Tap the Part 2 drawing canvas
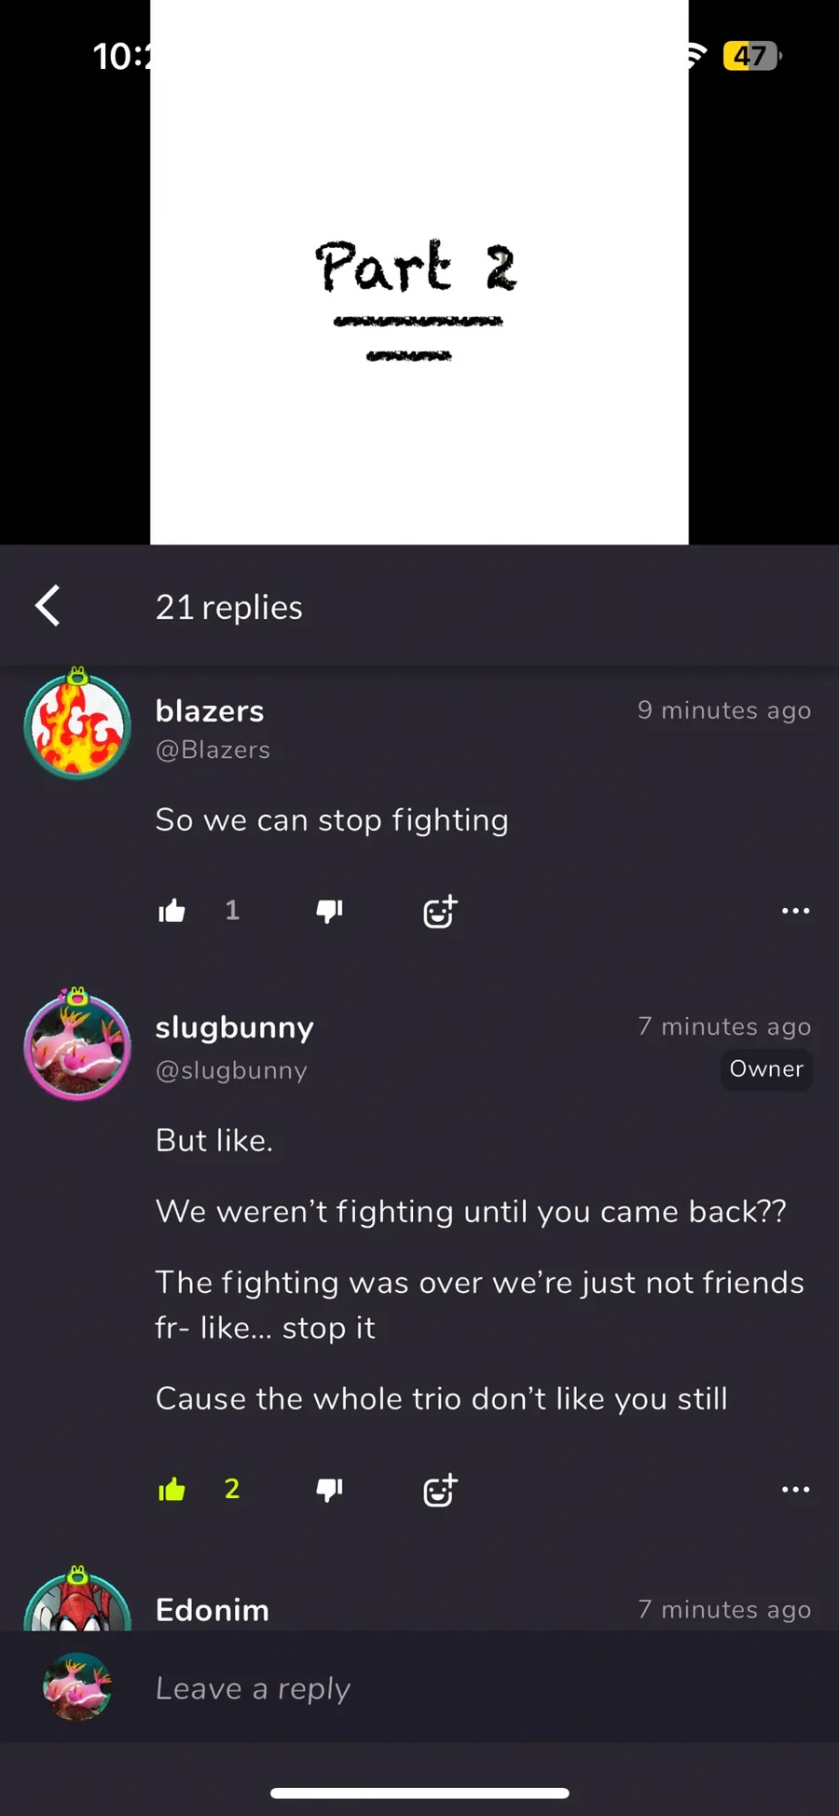Screen dimensions: 839x1816 pyautogui.click(x=419, y=272)
